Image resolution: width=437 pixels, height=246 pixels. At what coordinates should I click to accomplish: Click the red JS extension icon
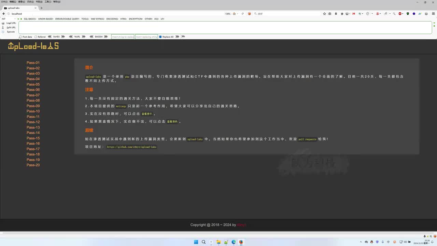pyautogui.click(x=354, y=14)
